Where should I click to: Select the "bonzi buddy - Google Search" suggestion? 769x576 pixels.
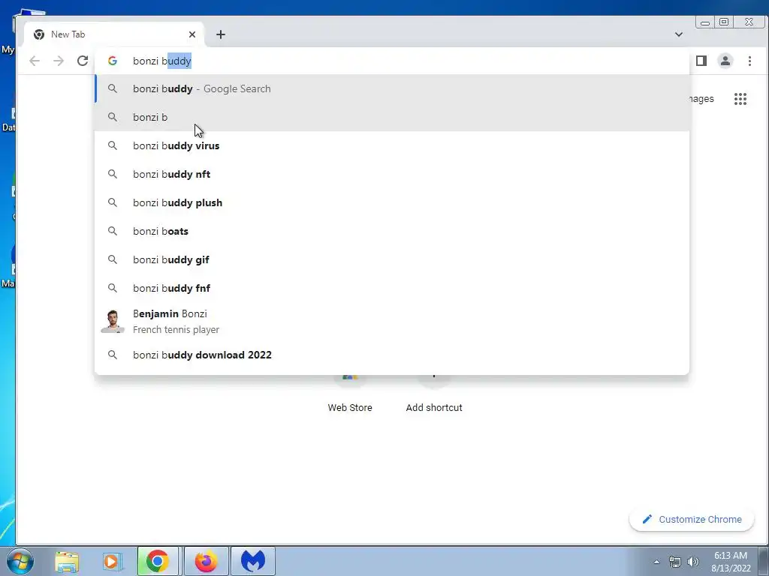pos(392,88)
